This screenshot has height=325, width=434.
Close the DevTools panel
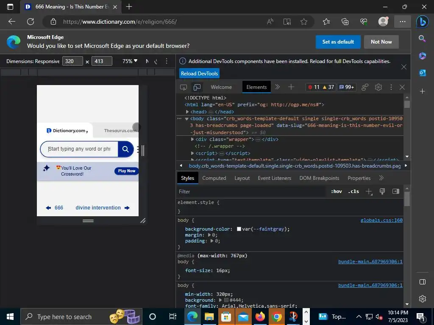tap(402, 87)
